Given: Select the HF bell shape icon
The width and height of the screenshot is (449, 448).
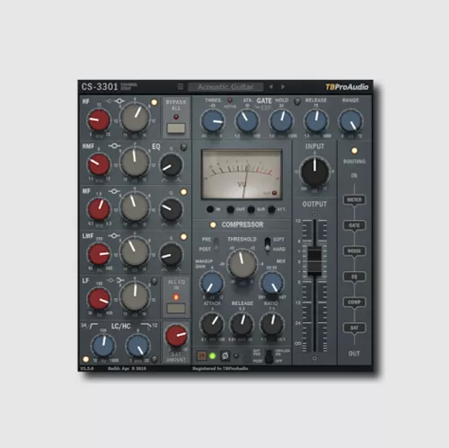Looking at the screenshot, I should tap(119, 101).
